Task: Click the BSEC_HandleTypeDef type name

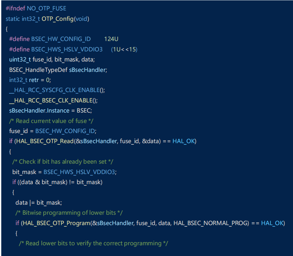Action: (38, 70)
